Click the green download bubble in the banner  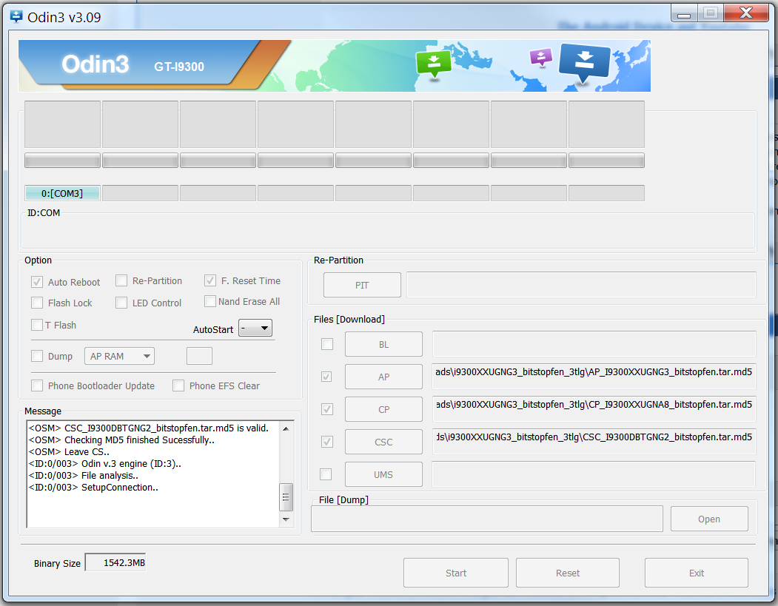[x=434, y=63]
